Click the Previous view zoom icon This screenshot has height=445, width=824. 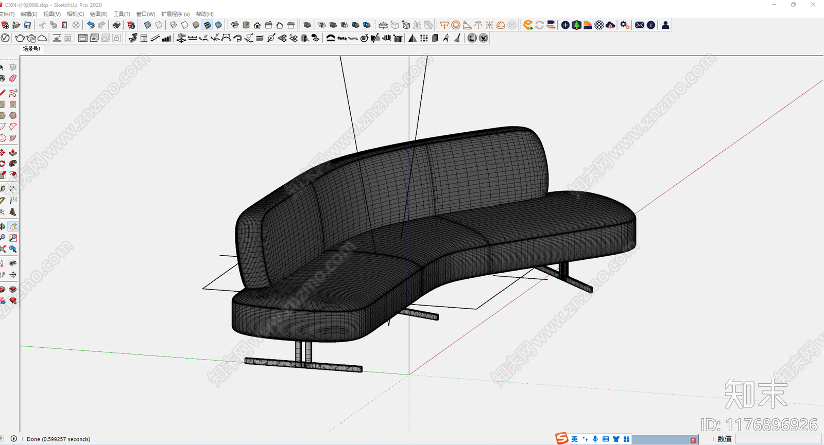13,249
